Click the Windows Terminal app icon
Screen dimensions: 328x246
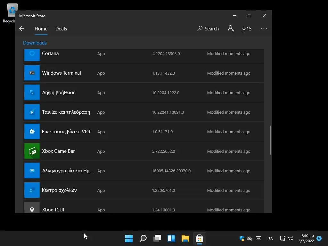pyautogui.click(x=32, y=73)
